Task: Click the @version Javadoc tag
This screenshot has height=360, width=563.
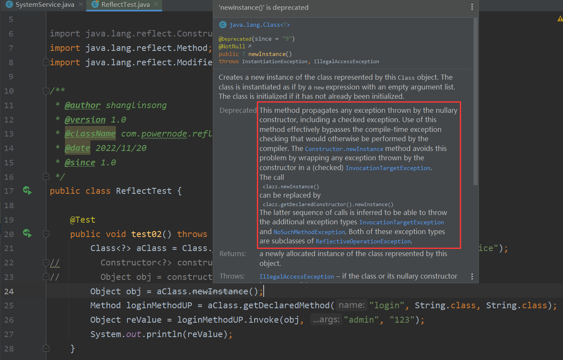Action: (85, 120)
